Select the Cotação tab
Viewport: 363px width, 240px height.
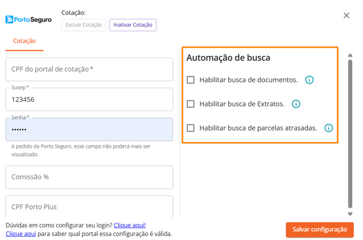pyautogui.click(x=24, y=41)
